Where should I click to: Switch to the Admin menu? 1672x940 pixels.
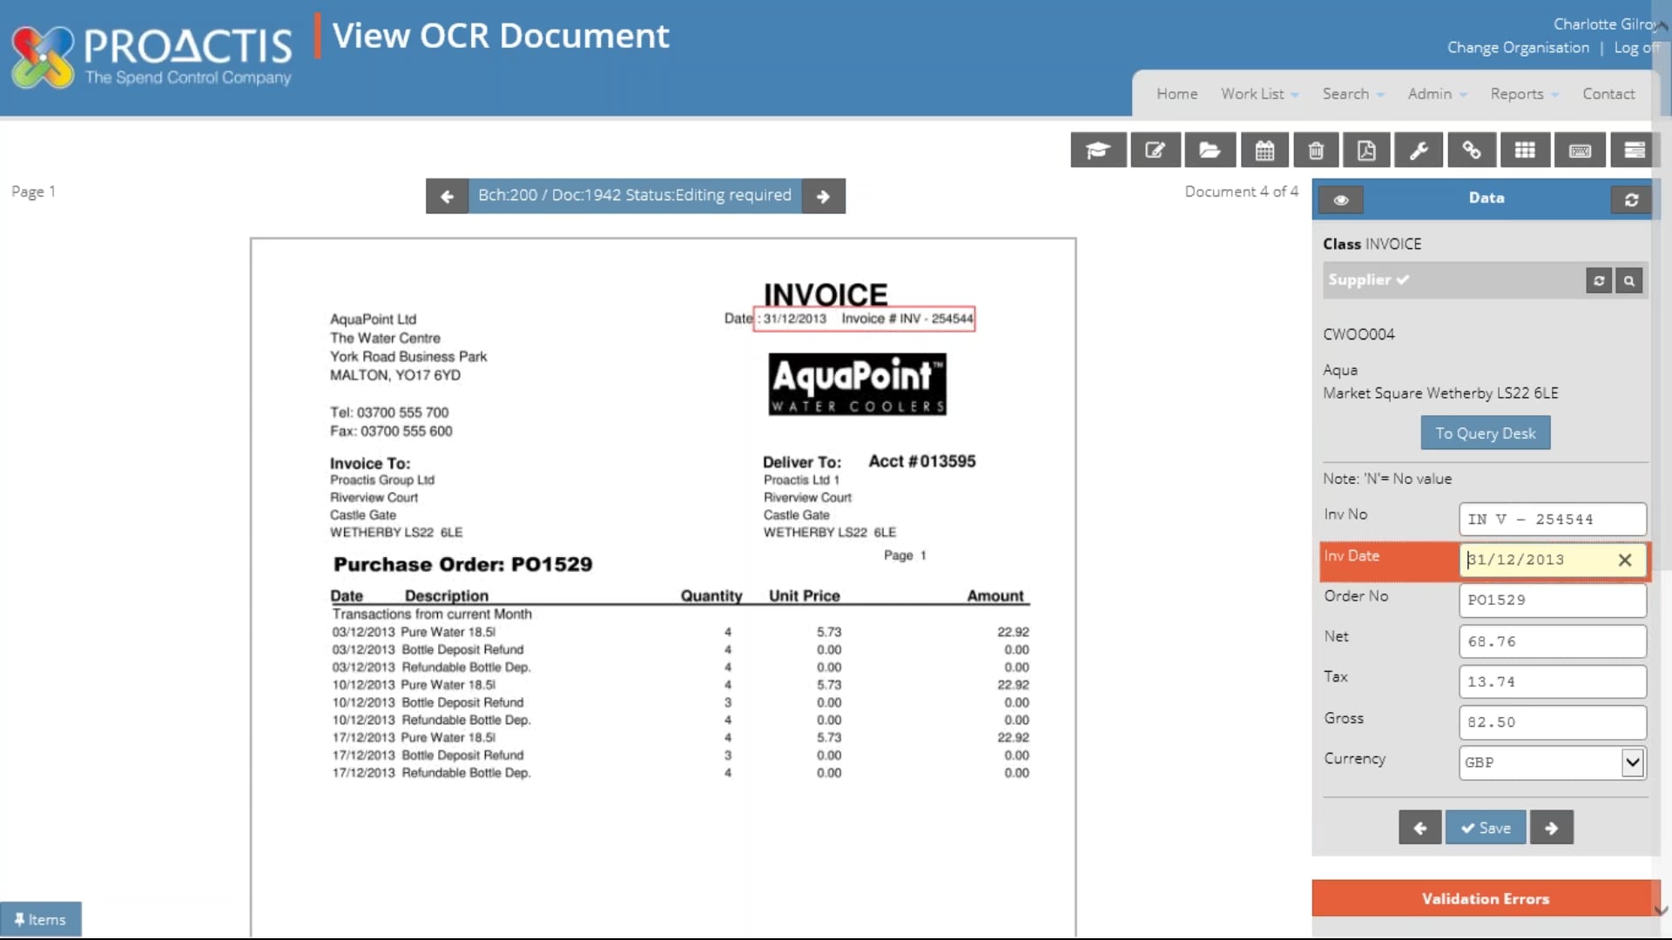tap(1435, 93)
